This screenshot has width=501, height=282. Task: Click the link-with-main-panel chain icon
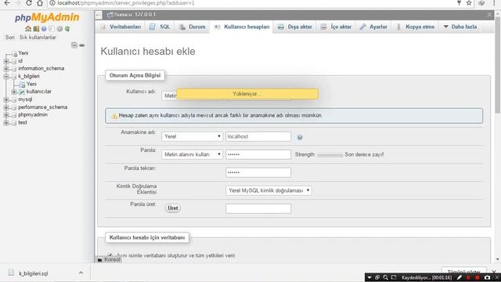tap(81, 45)
